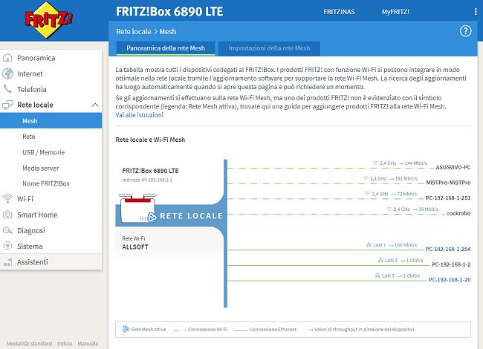This screenshot has width=483, height=349.
Task: Click the LAN 1 network icon
Action: (x=369, y=245)
